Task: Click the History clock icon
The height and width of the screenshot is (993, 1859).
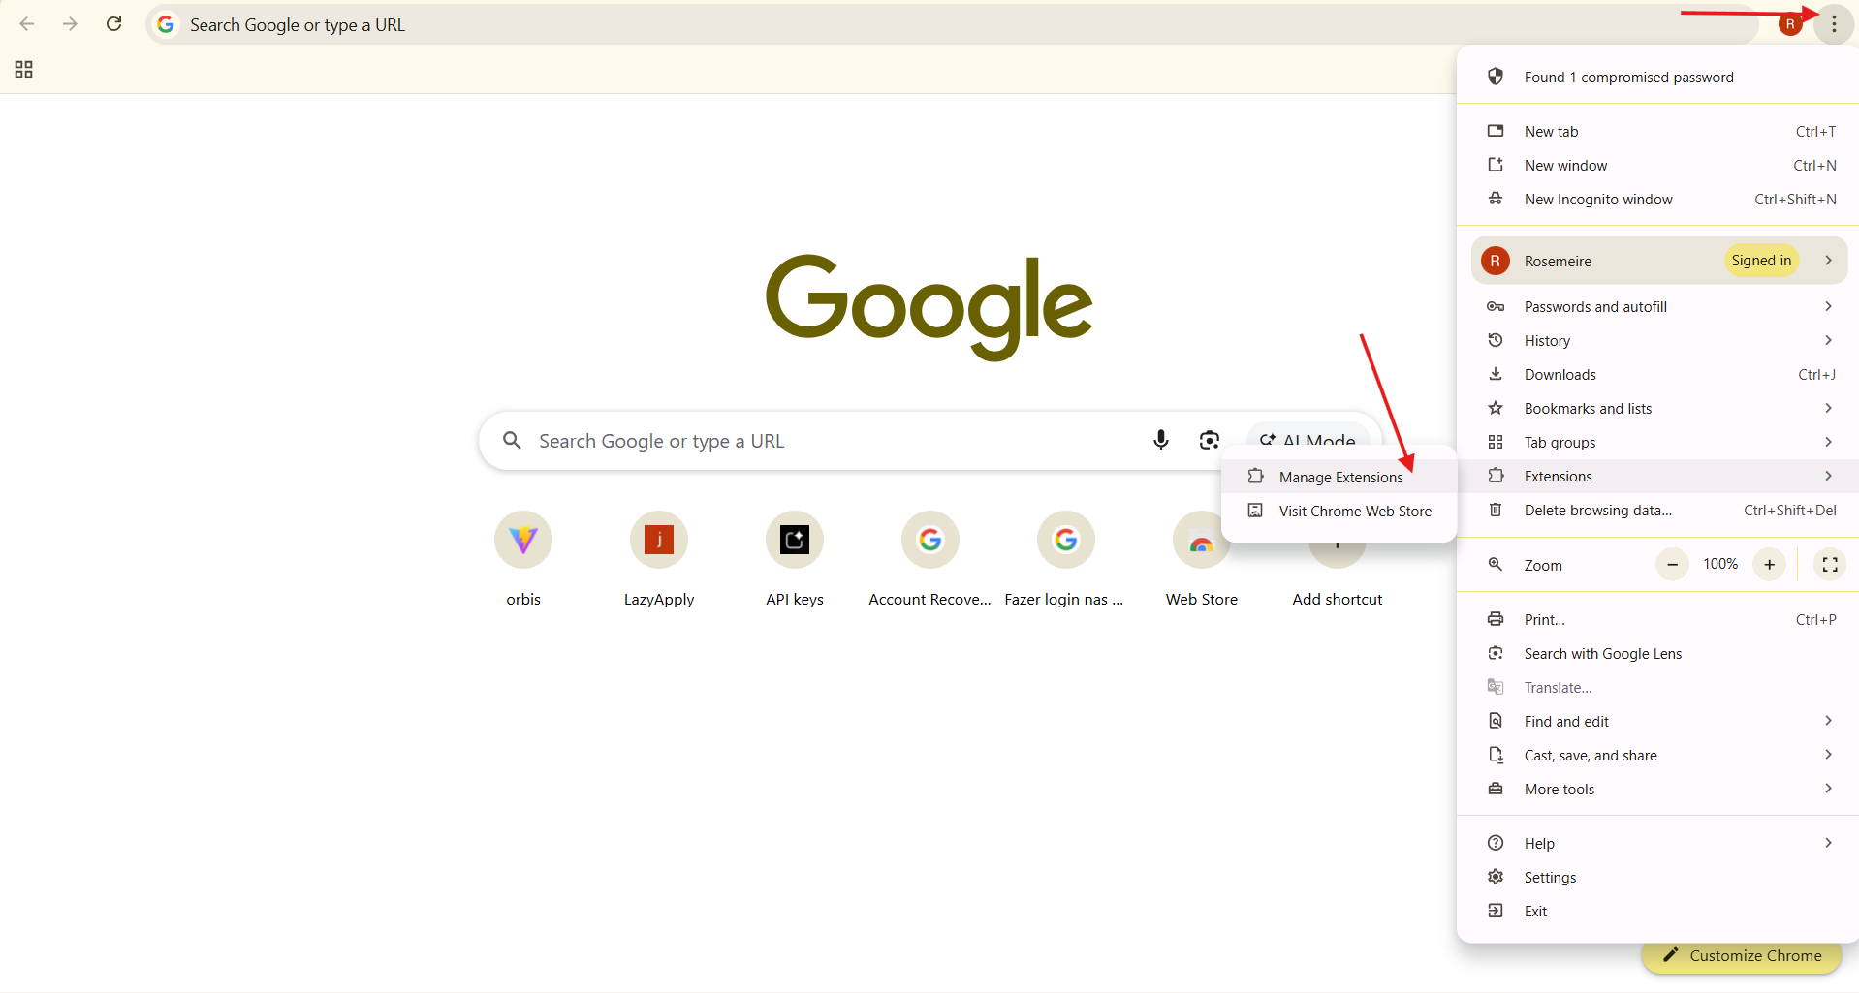Action: 1496,340
